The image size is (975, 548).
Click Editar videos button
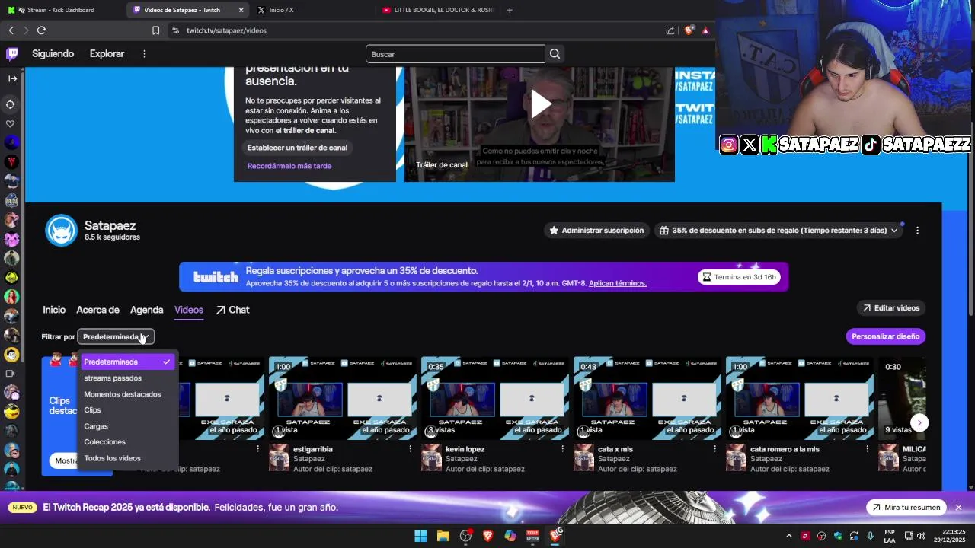click(x=891, y=308)
